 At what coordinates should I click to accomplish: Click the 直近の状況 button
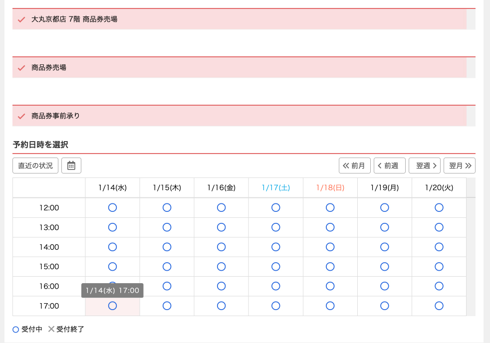click(35, 166)
